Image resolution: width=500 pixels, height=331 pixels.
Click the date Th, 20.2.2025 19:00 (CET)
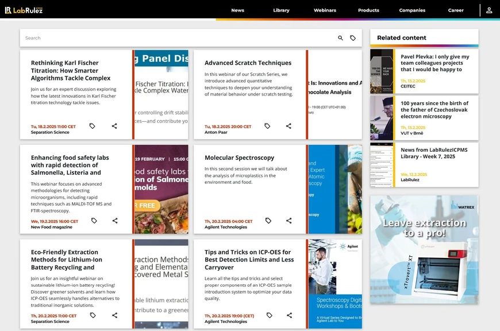point(229,316)
